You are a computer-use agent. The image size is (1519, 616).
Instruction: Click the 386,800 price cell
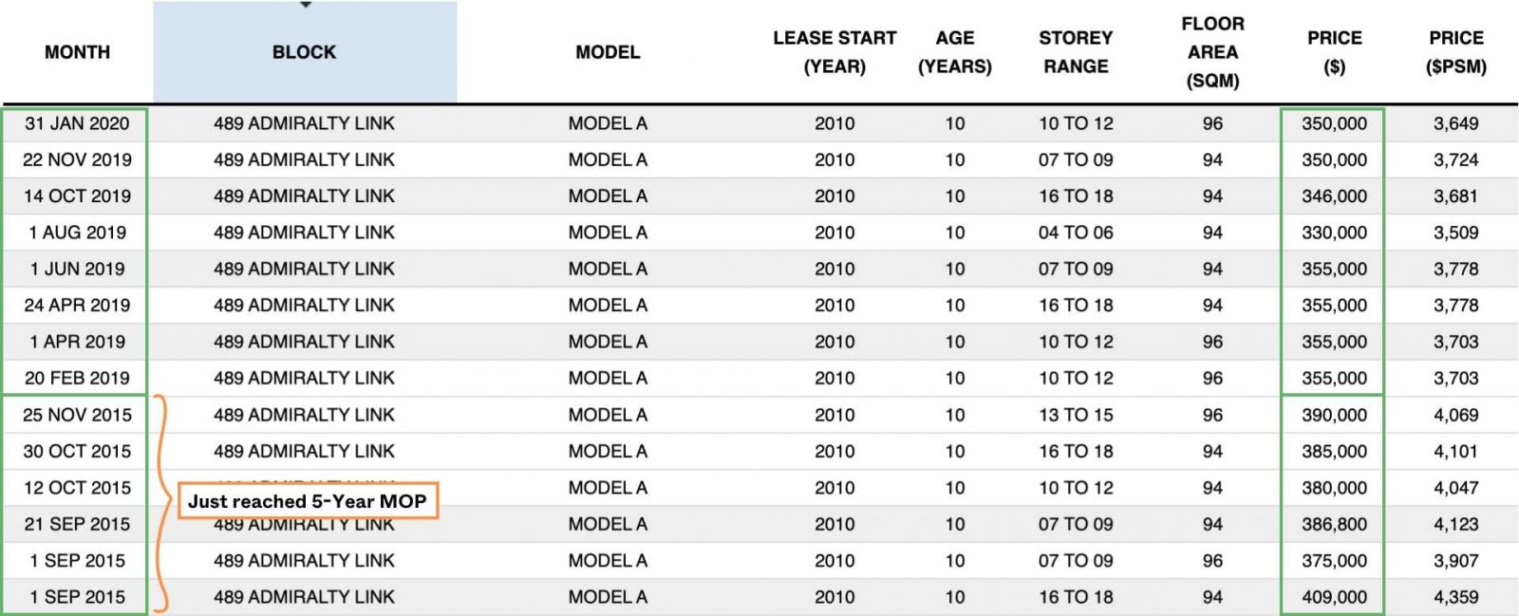click(x=1334, y=524)
